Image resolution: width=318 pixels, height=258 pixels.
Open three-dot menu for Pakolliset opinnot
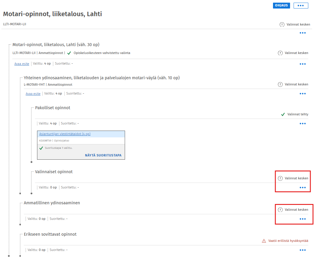pyautogui.click(x=302, y=124)
